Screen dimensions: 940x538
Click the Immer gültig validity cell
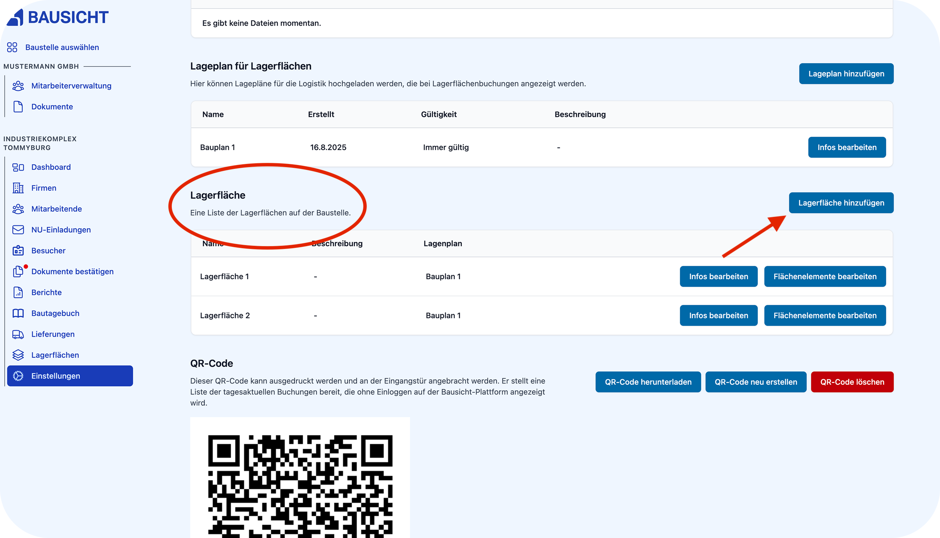446,147
